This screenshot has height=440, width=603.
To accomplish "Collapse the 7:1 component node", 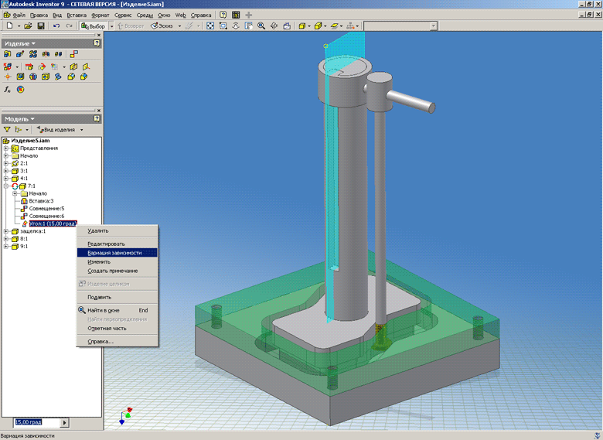I will click(x=6, y=186).
